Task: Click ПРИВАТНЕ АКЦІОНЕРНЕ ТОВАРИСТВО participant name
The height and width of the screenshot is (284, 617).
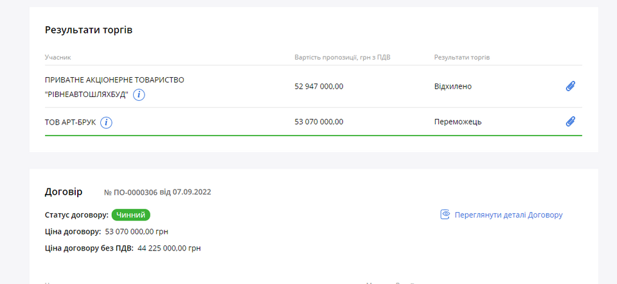Action: pos(114,80)
